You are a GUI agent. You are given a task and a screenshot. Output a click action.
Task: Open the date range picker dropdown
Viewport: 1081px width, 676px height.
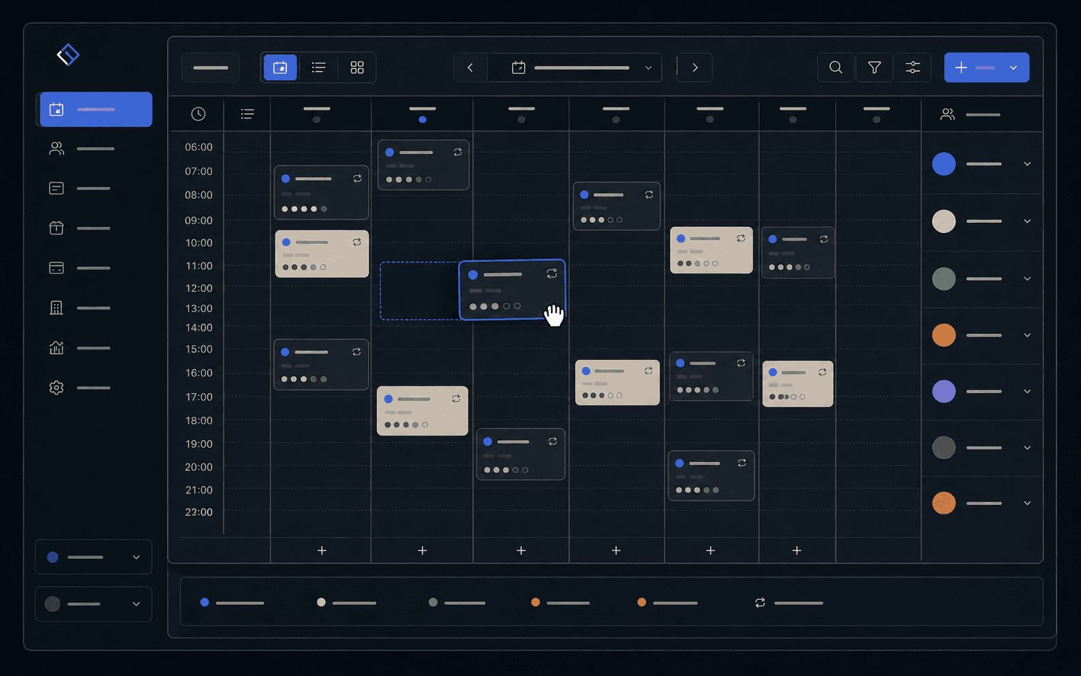(575, 67)
